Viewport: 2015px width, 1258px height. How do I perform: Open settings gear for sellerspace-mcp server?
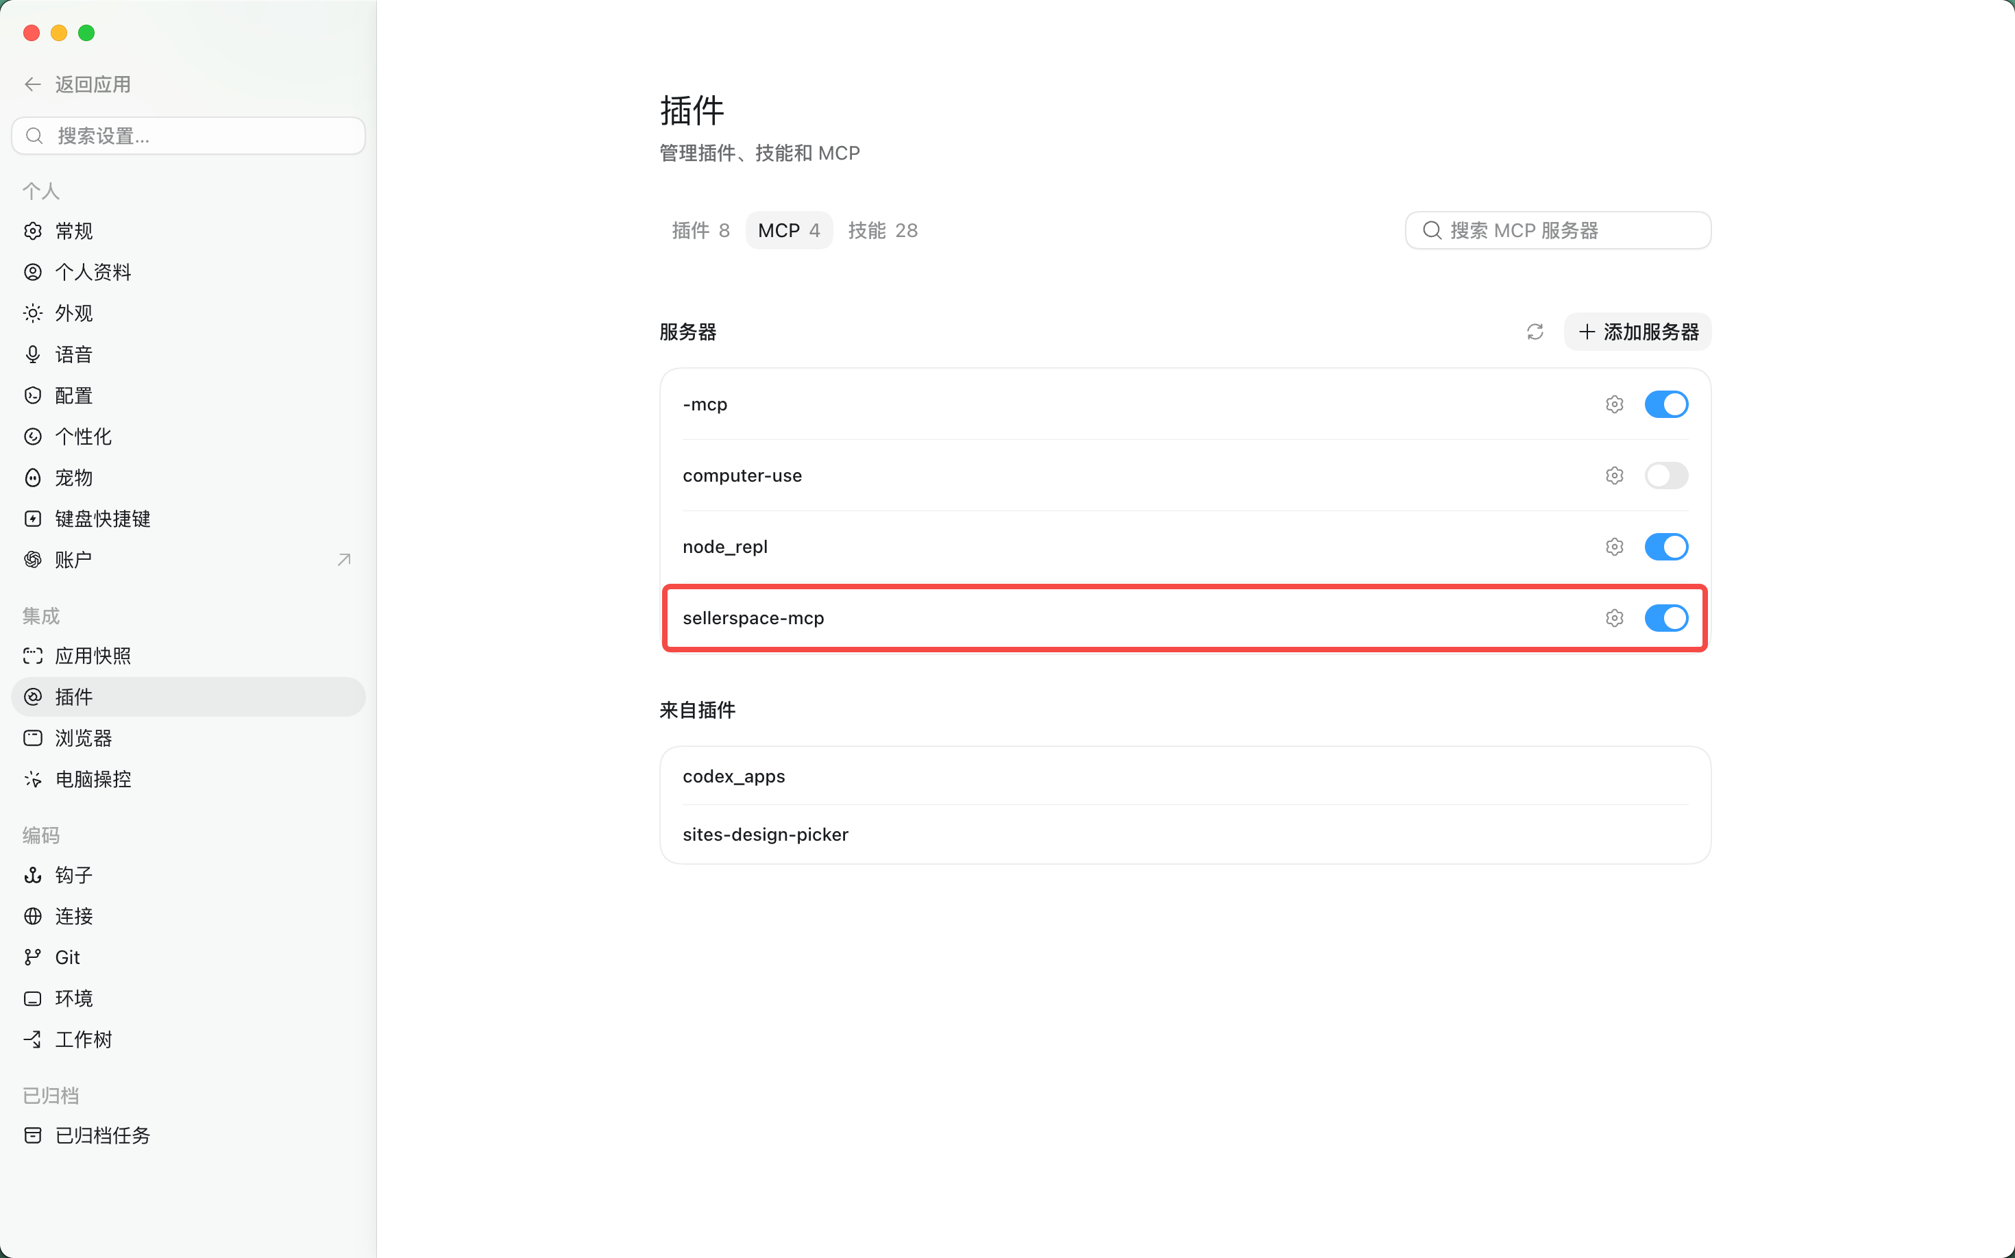click(1614, 618)
